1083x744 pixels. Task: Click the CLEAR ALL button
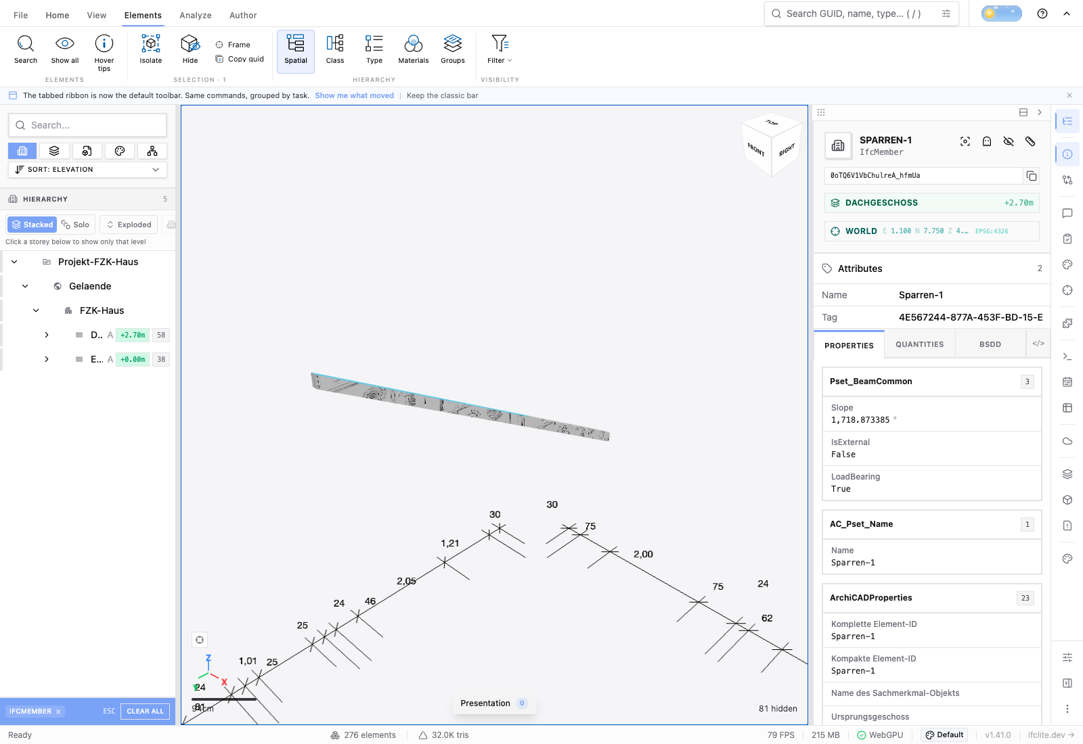tap(146, 712)
